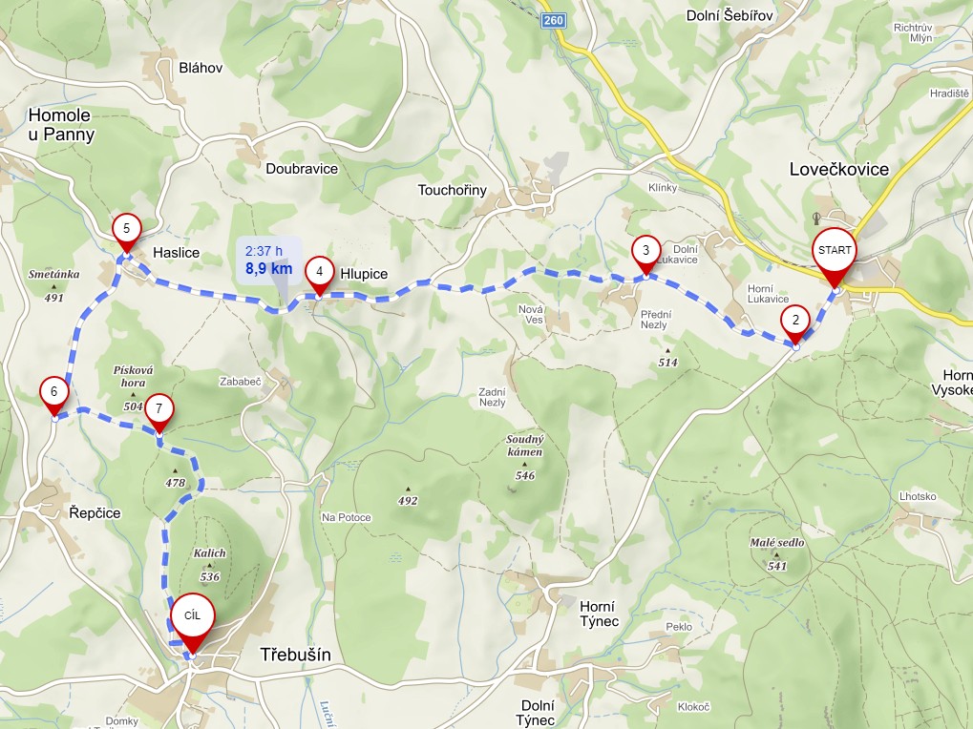
Task: Click the START route marker pin
Action: tap(835, 257)
